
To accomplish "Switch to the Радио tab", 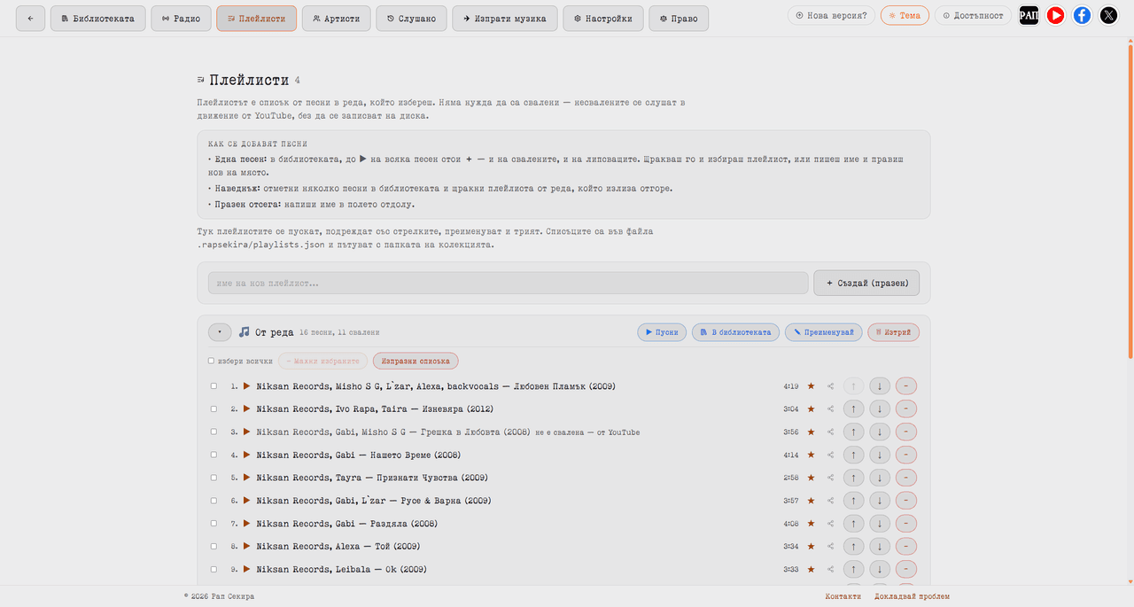I will (181, 18).
